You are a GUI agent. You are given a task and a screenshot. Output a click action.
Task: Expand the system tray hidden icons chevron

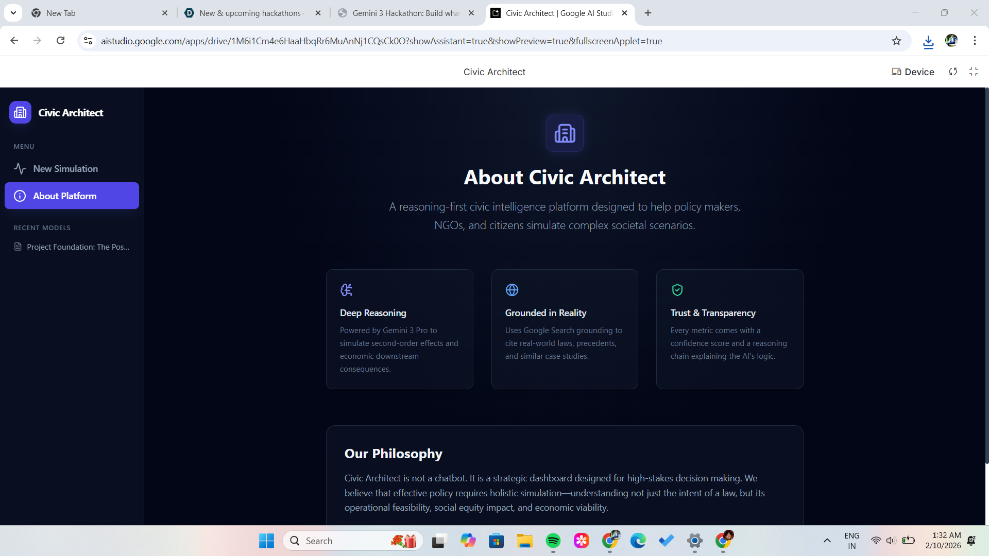(x=827, y=541)
